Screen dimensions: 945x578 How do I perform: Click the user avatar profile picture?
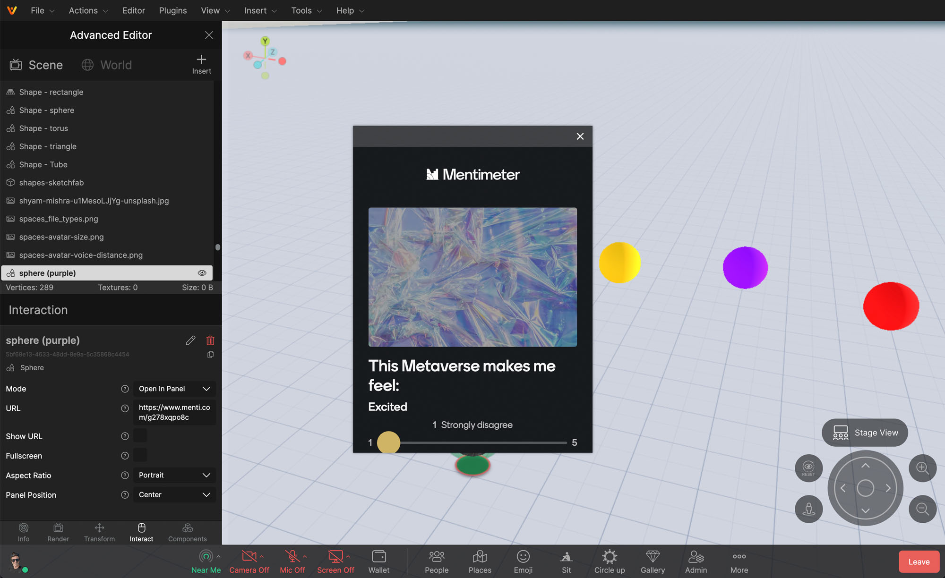point(16,562)
